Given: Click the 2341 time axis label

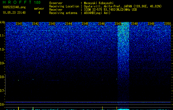Looking at the screenshot, I should tap(19, 24).
